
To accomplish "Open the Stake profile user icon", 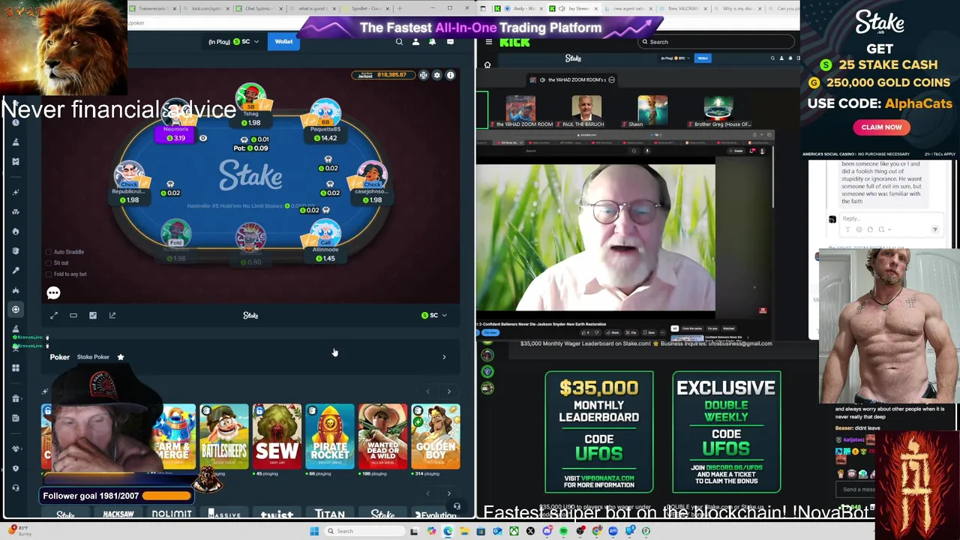I will (x=415, y=42).
